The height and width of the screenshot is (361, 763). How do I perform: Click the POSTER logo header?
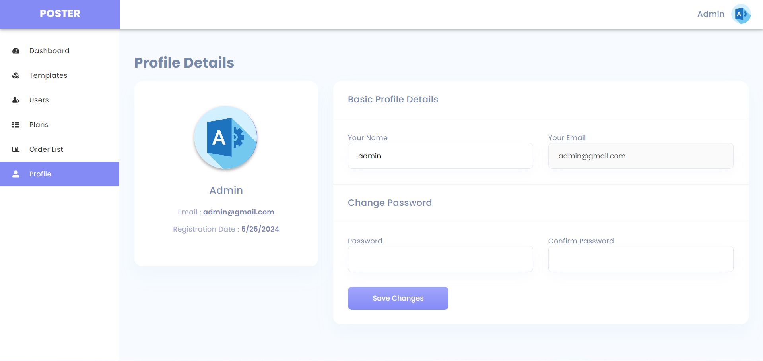60,14
